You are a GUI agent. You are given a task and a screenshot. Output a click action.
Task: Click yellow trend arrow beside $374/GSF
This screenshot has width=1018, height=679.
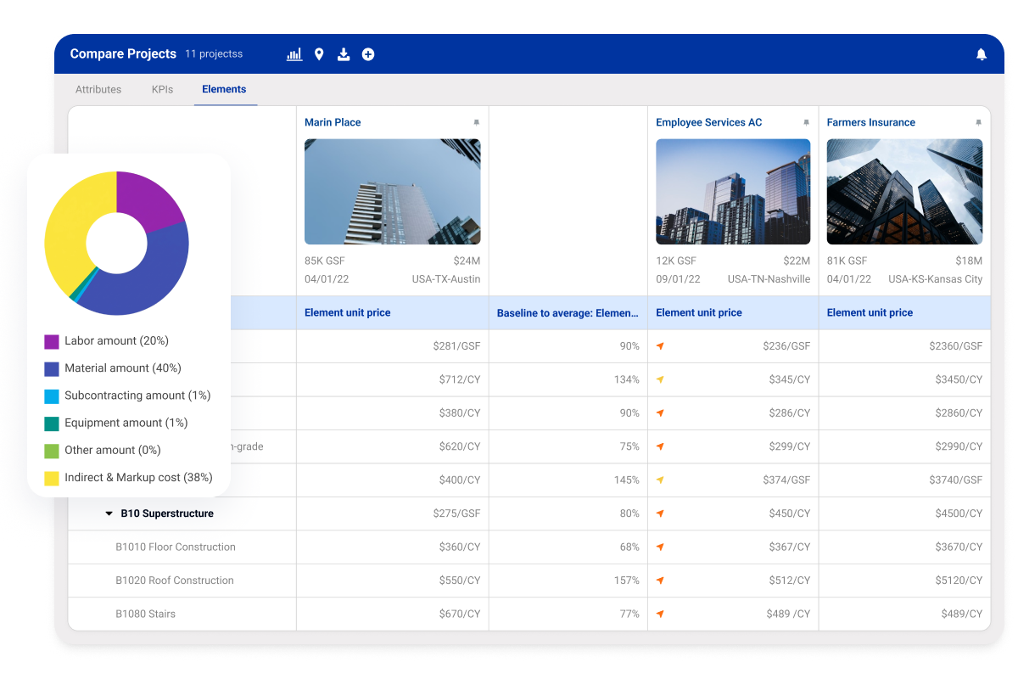pos(660,480)
